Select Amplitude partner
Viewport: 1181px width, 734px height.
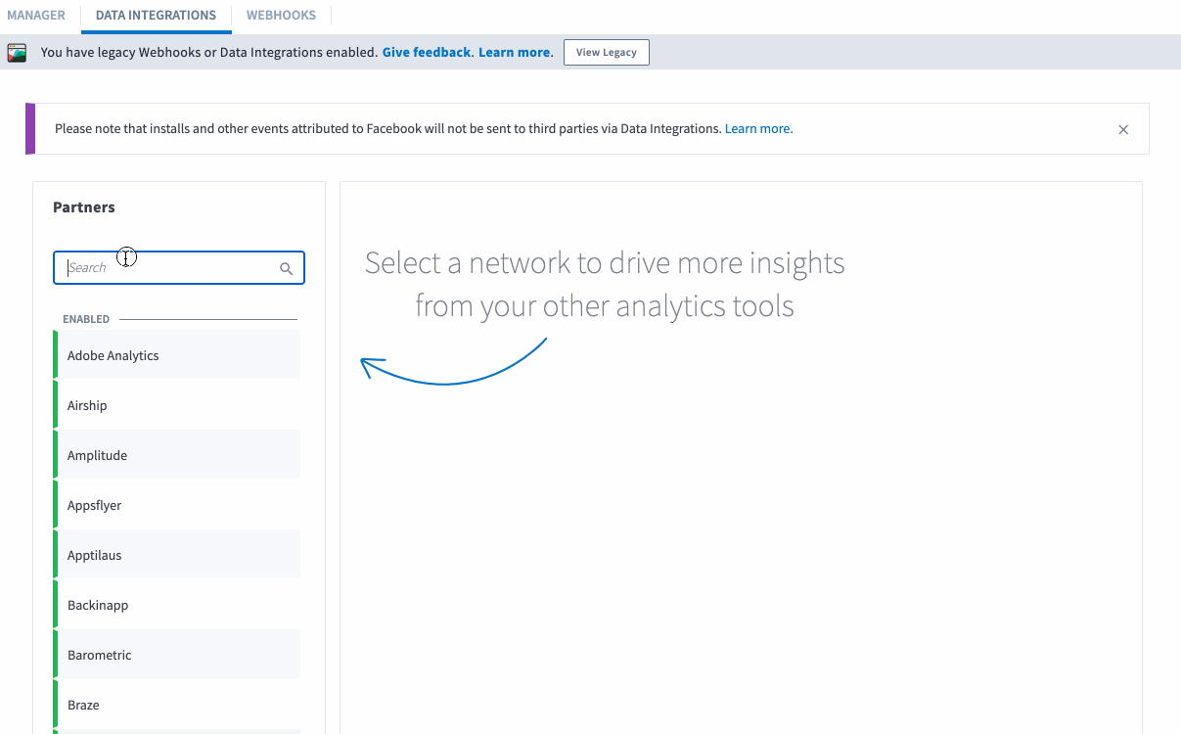click(x=176, y=455)
